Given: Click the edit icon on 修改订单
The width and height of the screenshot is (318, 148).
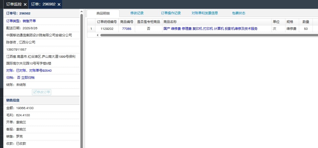Looking at the screenshot, I should click(35, 92).
